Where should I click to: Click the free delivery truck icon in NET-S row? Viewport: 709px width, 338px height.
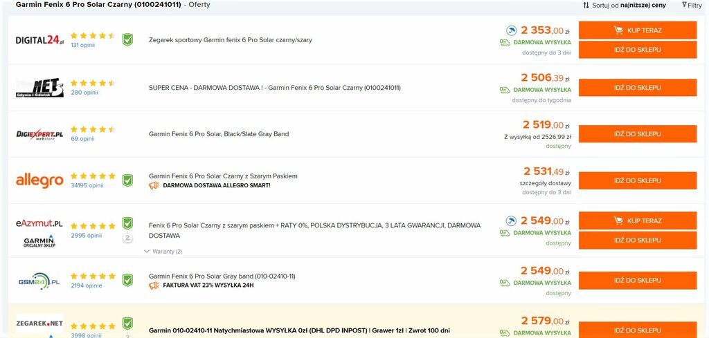[x=505, y=90]
